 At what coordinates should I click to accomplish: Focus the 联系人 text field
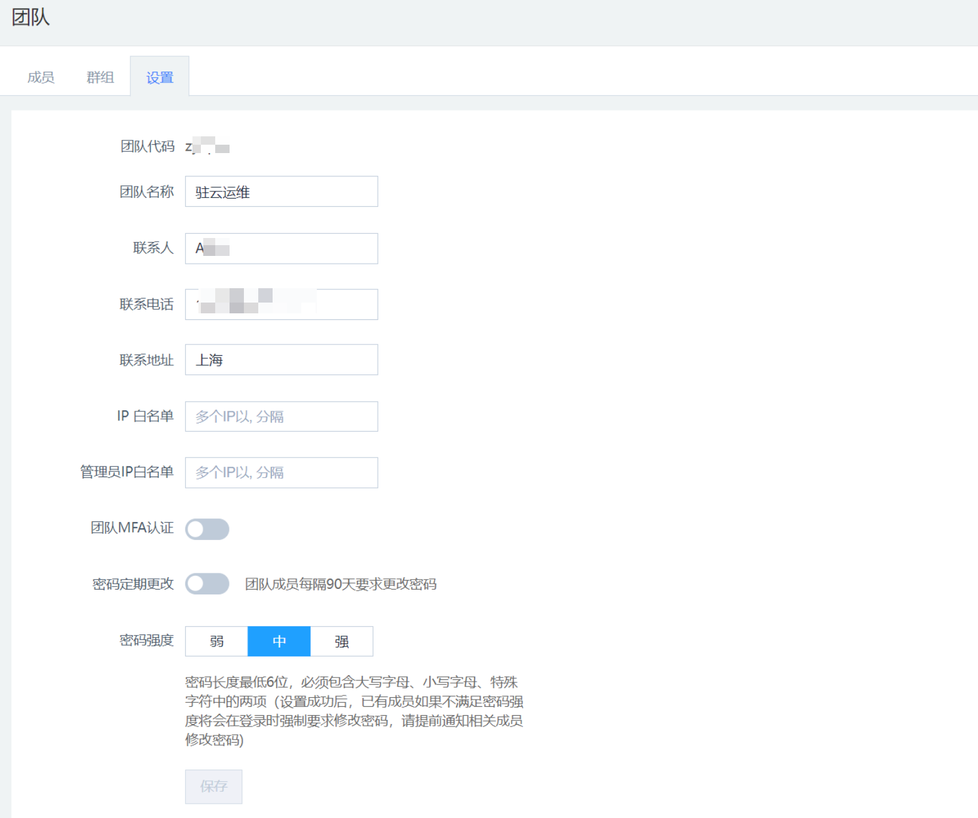tap(281, 248)
